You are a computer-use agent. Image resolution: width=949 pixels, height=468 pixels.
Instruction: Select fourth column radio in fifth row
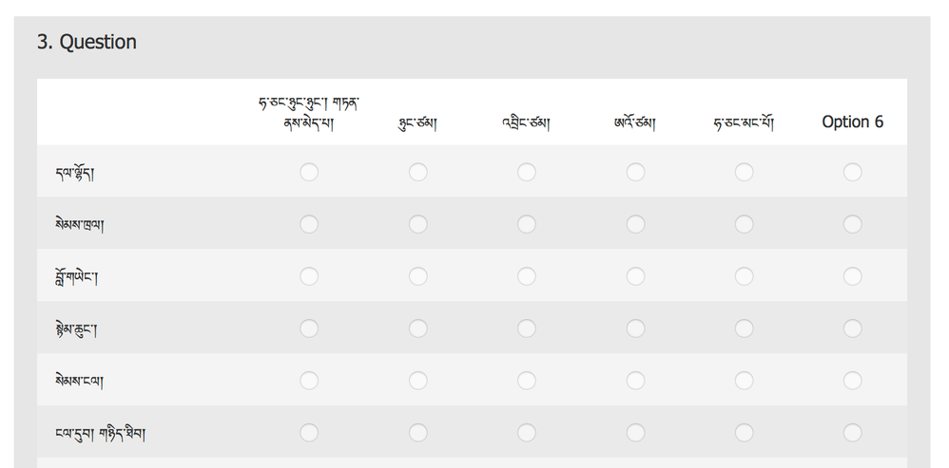point(635,381)
